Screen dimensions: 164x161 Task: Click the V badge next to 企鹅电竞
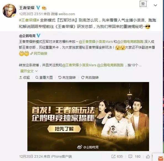point(38,36)
